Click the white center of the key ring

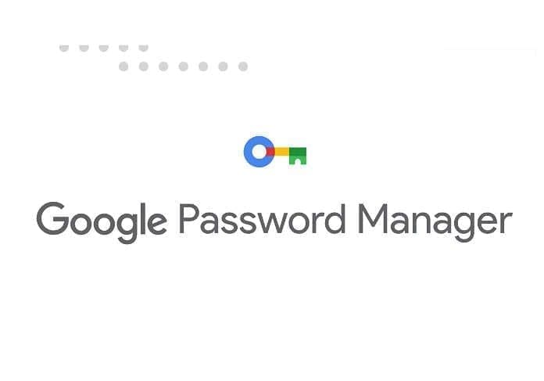[x=256, y=151]
